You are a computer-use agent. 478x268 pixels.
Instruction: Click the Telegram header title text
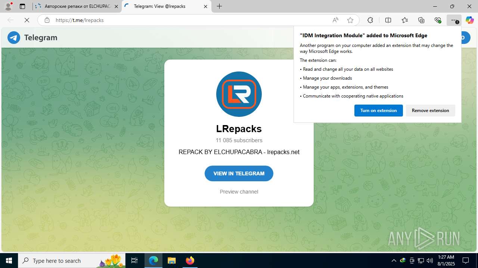tap(41, 38)
